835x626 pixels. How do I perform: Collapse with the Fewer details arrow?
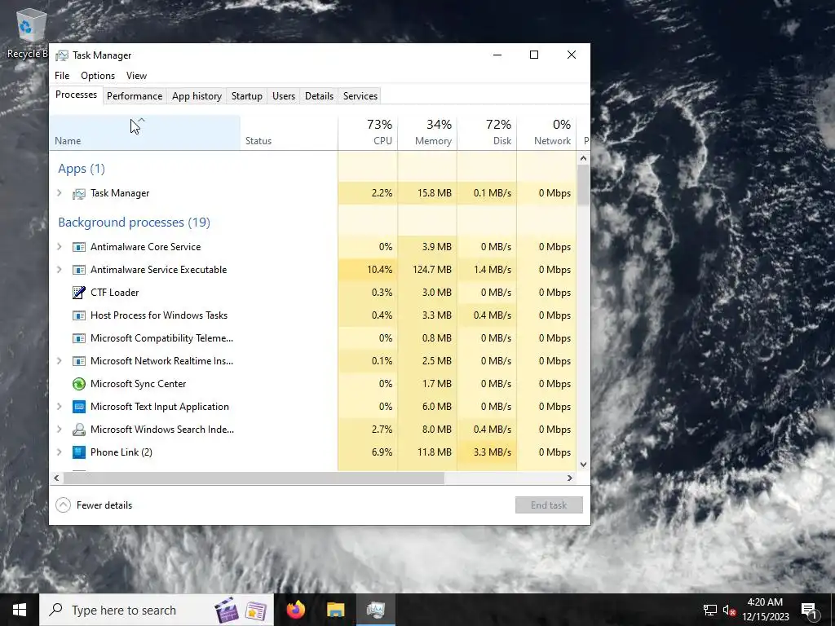pyautogui.click(x=63, y=505)
